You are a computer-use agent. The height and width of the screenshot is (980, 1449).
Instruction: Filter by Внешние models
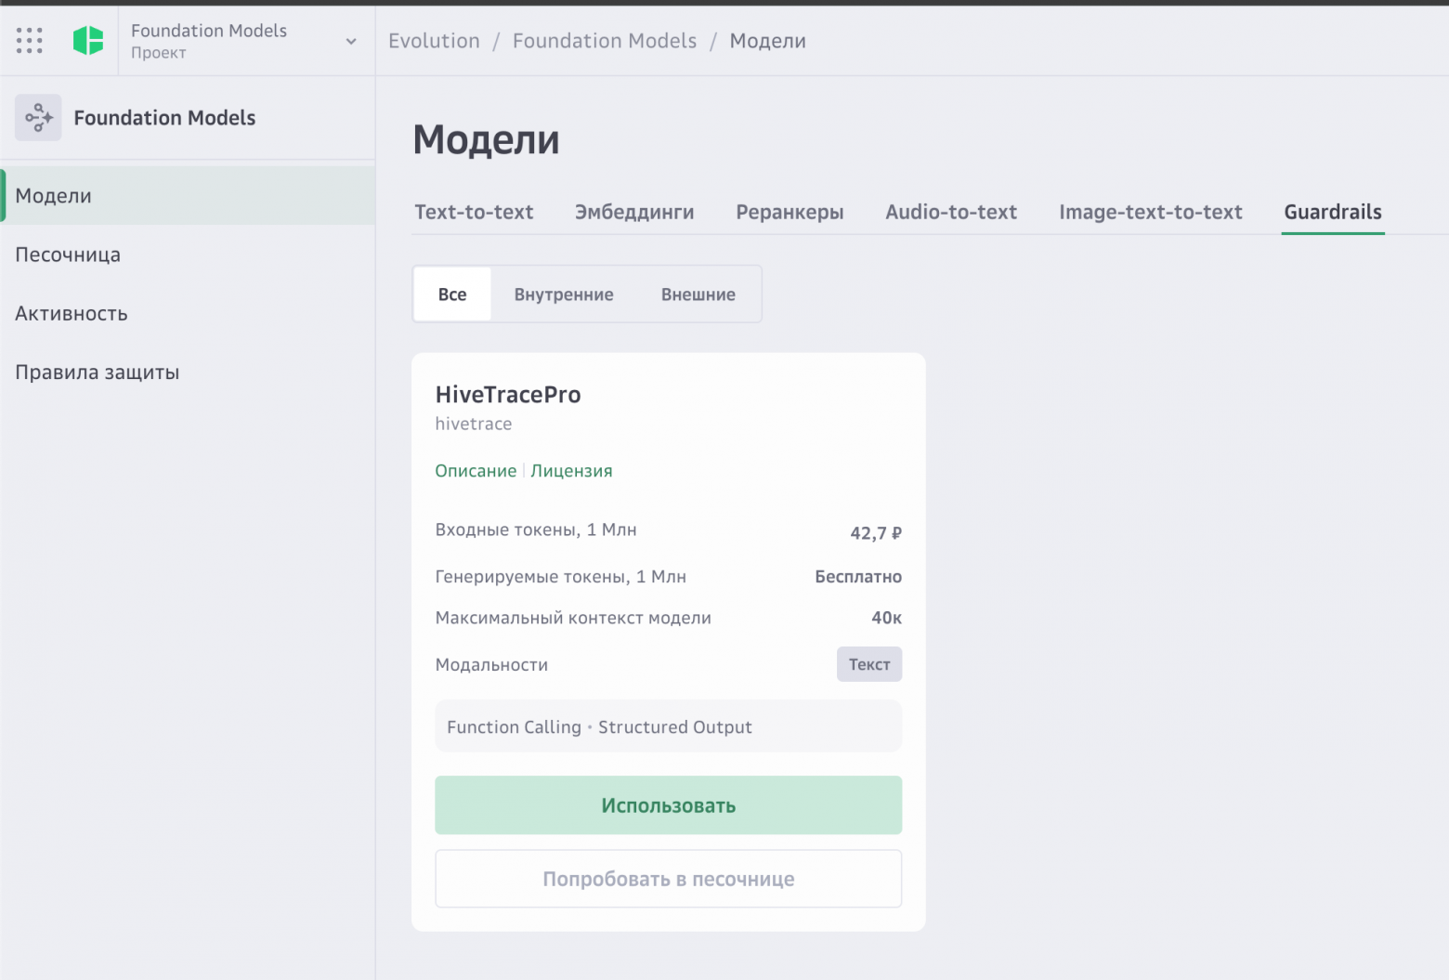pos(698,294)
